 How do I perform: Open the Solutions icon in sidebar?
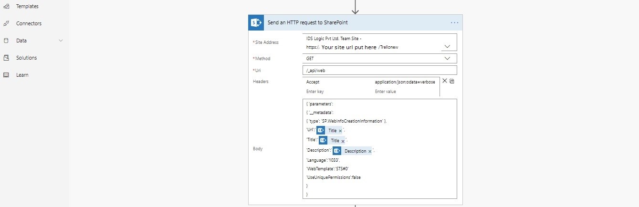(x=6, y=58)
